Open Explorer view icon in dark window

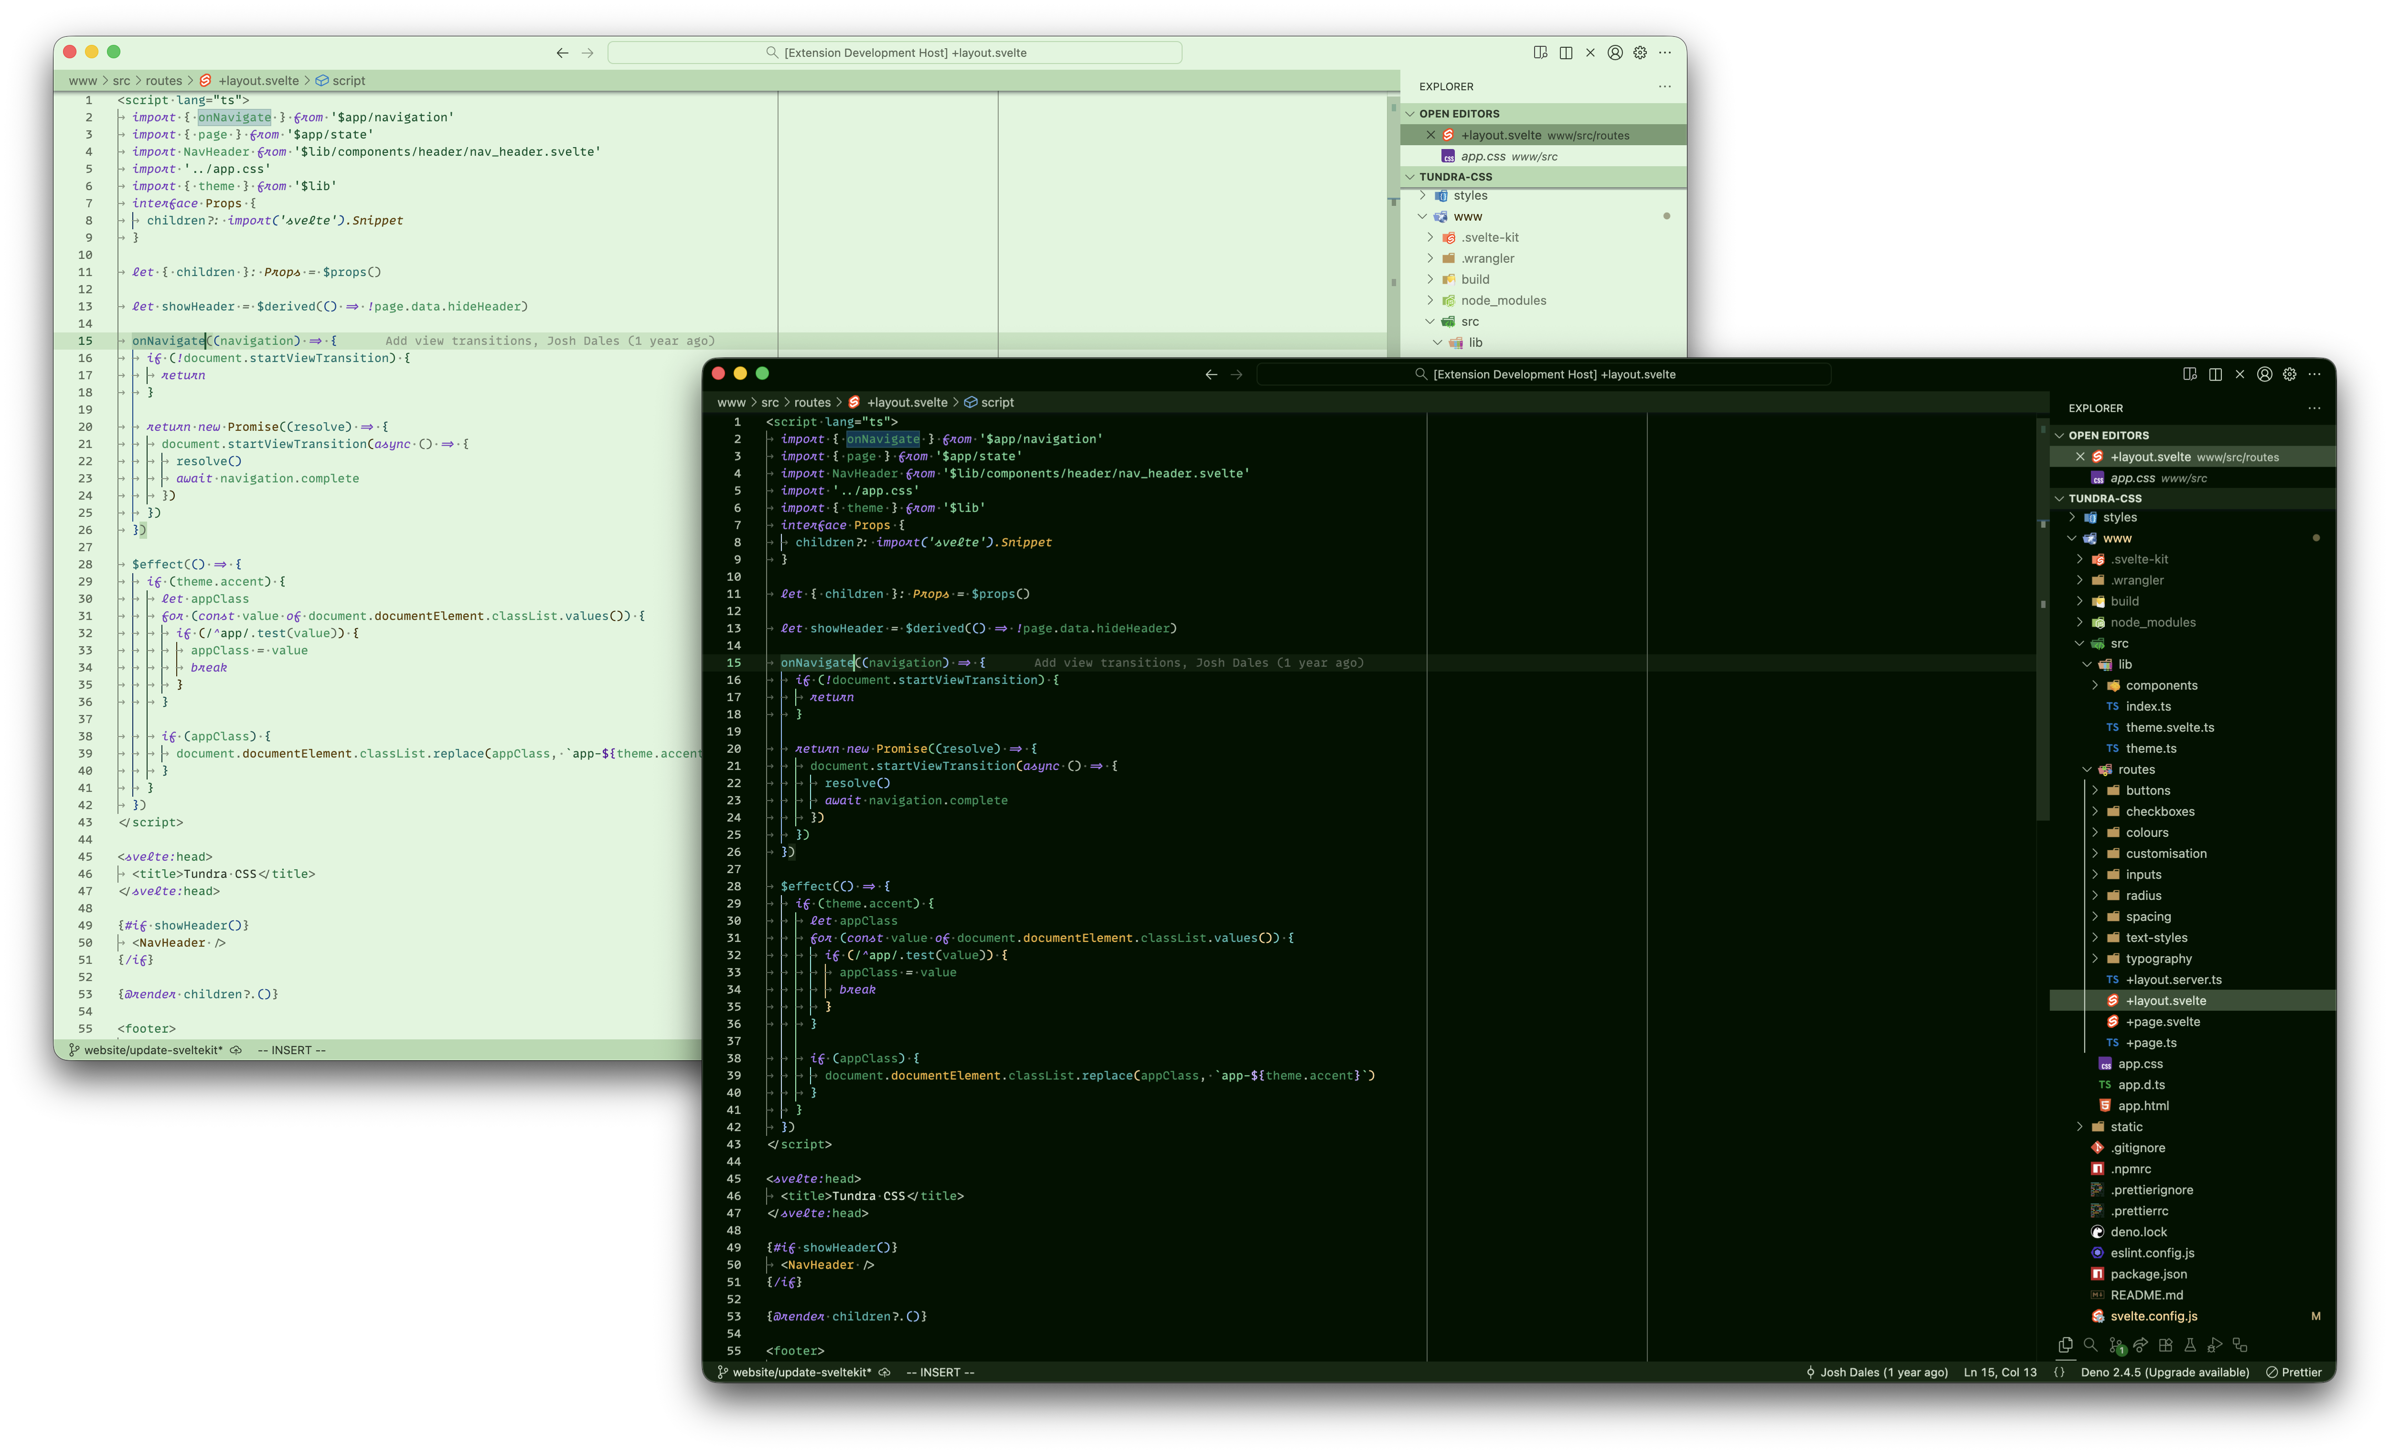(x=2065, y=1345)
